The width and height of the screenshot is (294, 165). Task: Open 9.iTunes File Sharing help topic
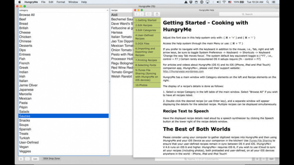[147, 75]
